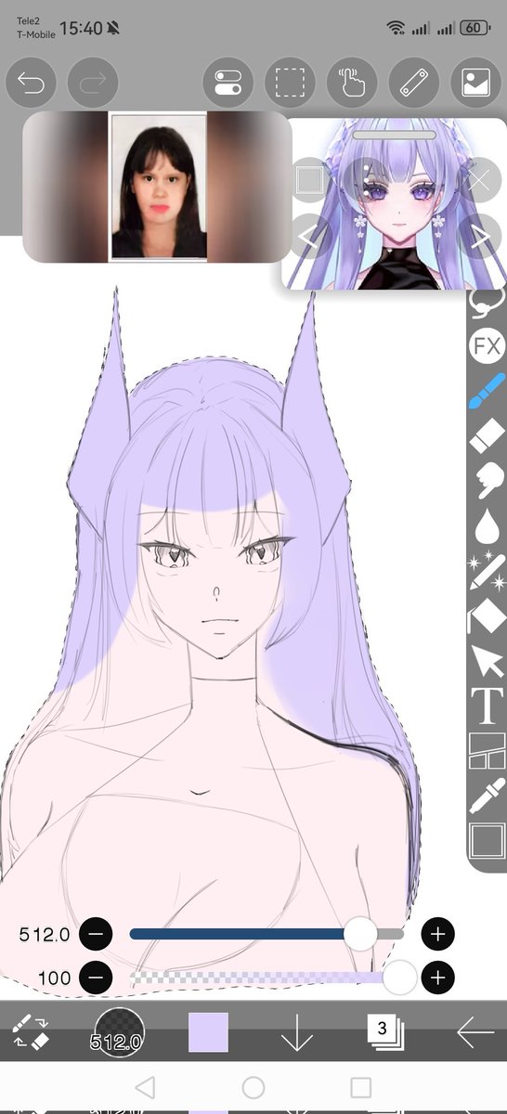Tap the back arrow to exit canvas
The width and height of the screenshot is (507, 1114).
point(474,1032)
